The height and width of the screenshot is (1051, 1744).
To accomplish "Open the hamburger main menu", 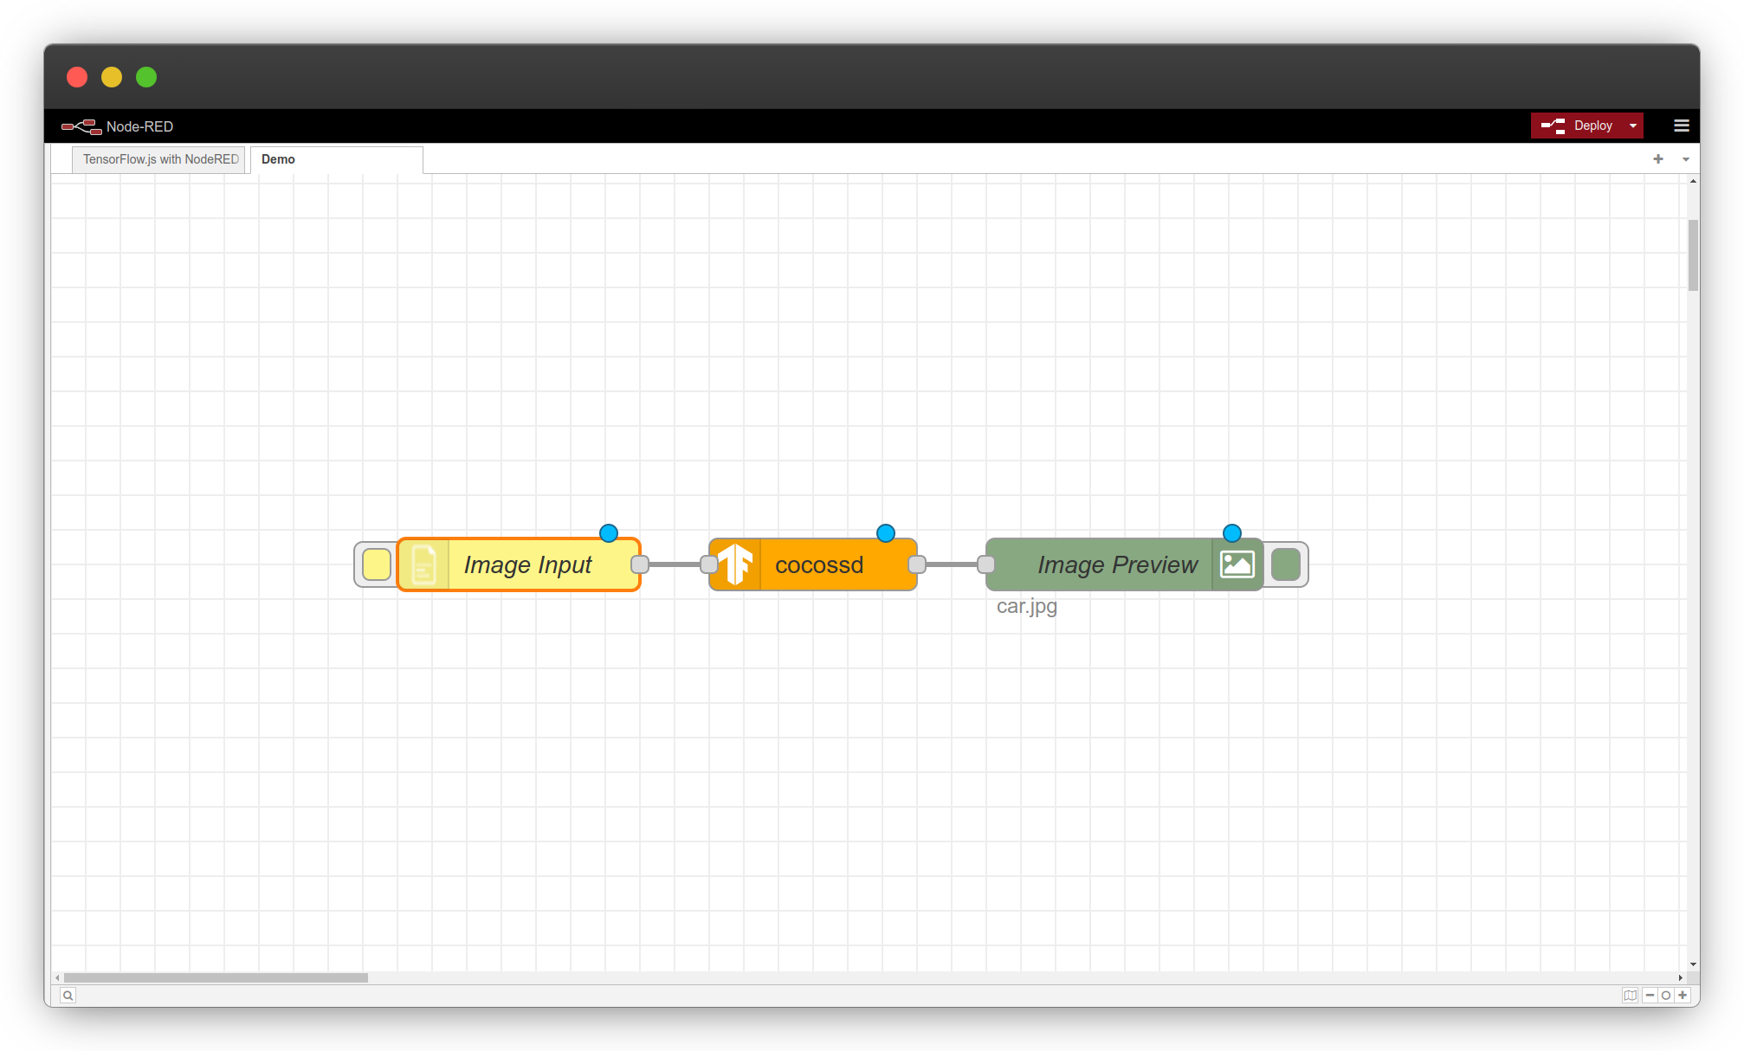I will tap(1682, 126).
